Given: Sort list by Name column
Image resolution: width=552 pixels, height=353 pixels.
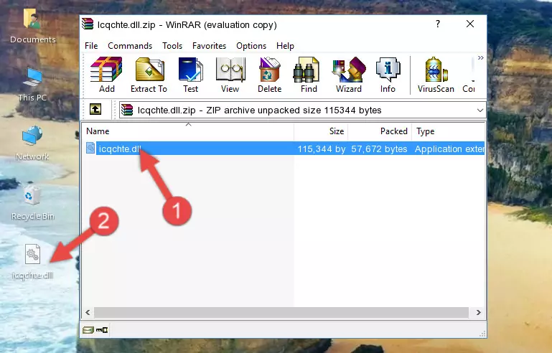Looking at the screenshot, I should pos(188,131).
